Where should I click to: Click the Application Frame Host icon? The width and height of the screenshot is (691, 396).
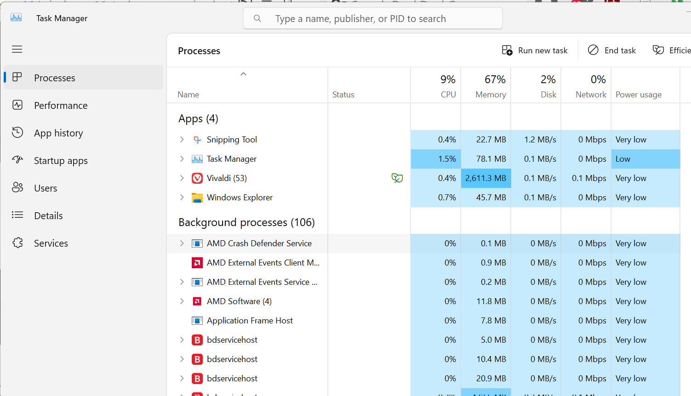point(197,321)
